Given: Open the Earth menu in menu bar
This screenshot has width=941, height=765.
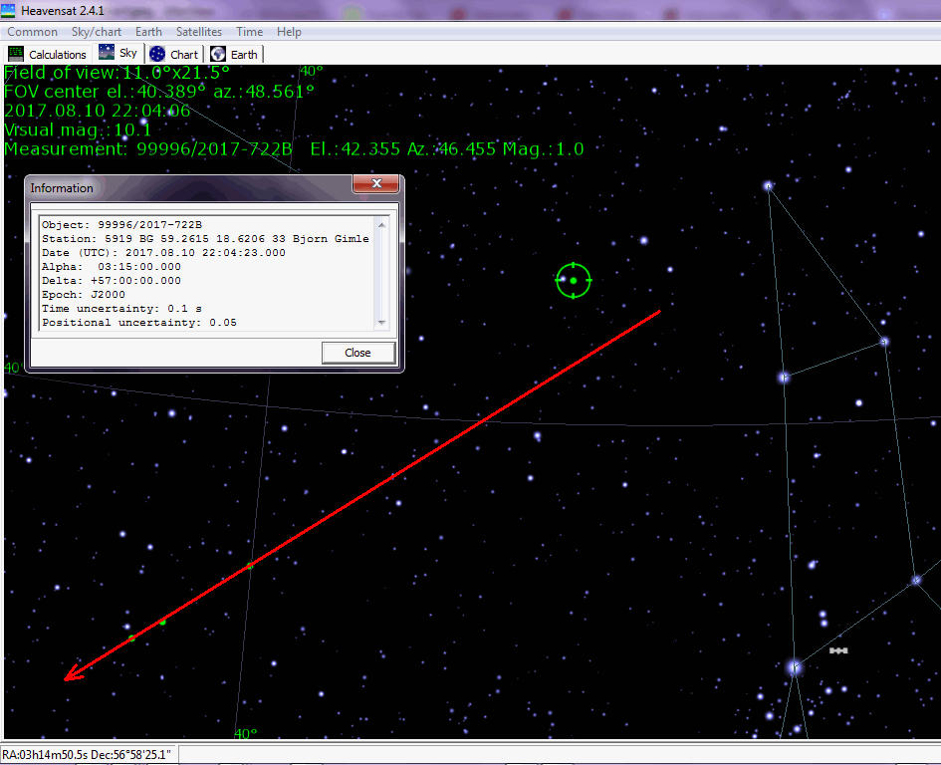Looking at the screenshot, I should [x=148, y=32].
